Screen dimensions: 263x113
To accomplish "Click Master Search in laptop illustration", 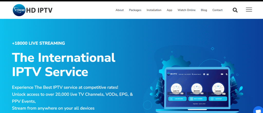I will tap(196, 74).
